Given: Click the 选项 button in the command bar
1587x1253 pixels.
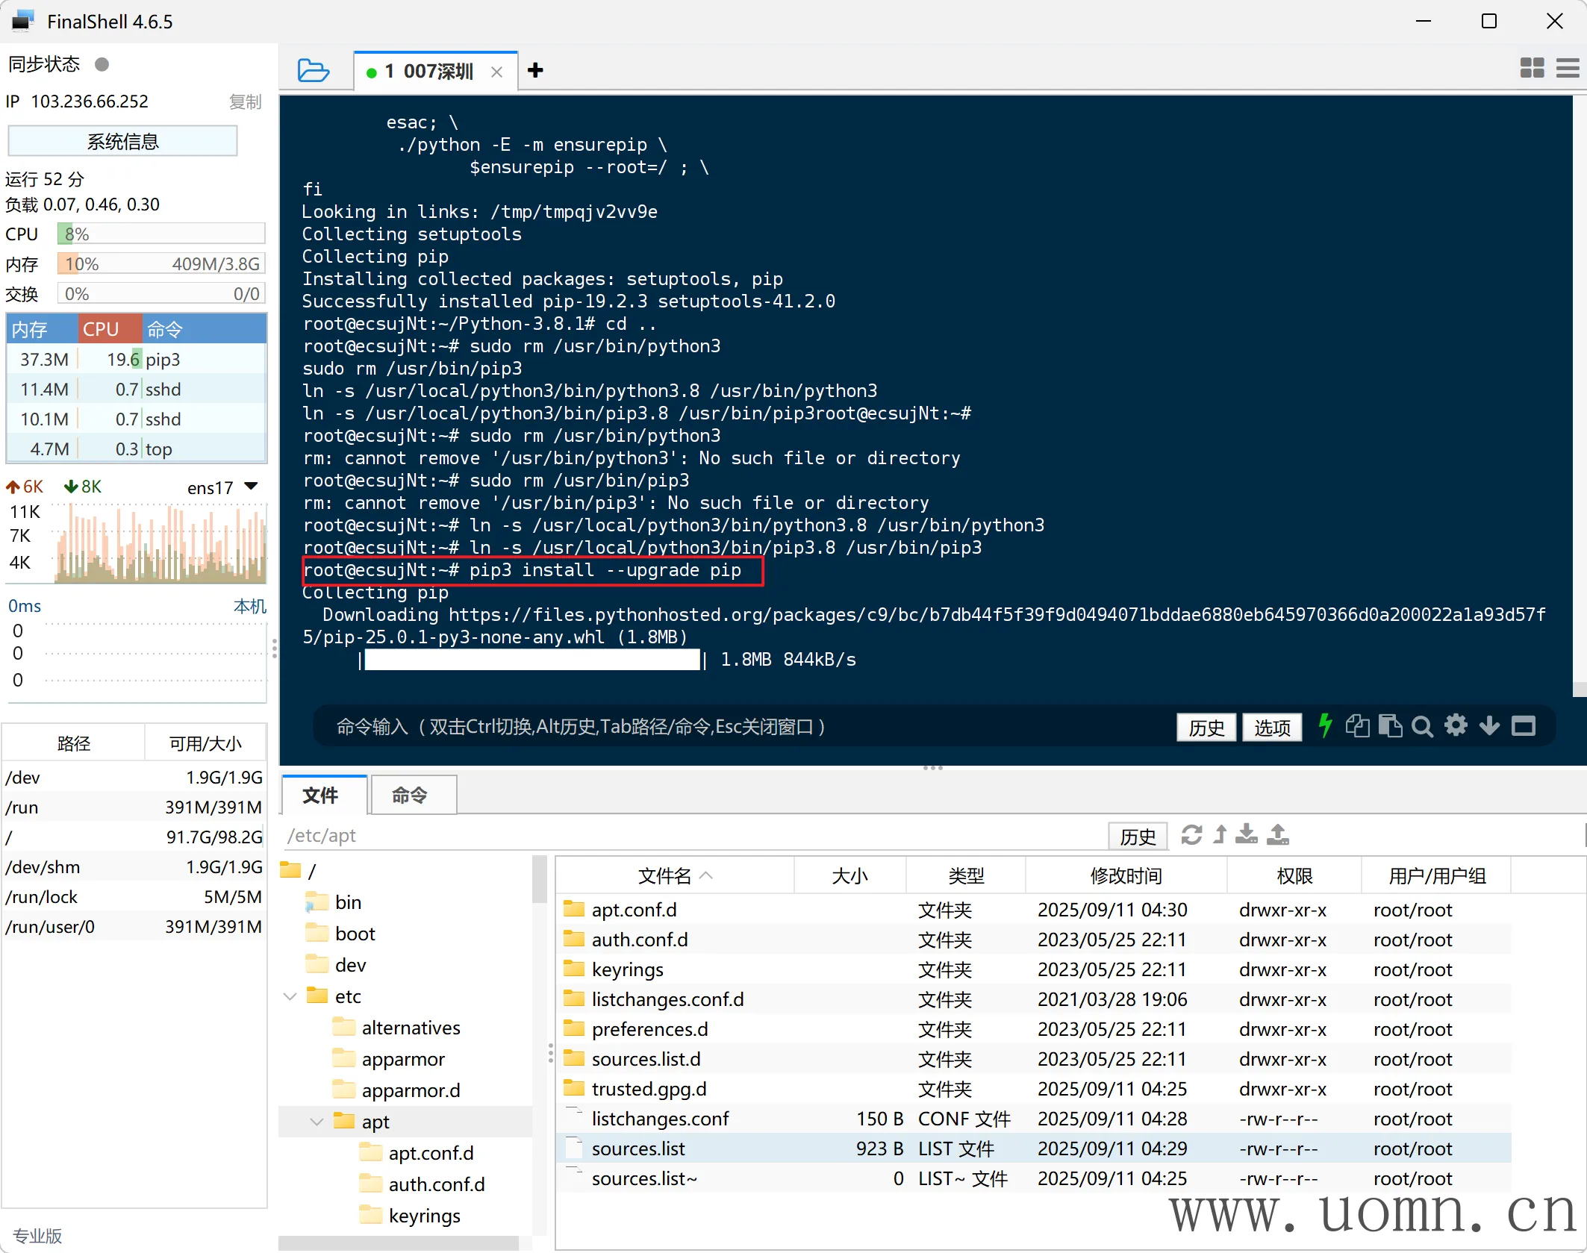Looking at the screenshot, I should [x=1272, y=727].
